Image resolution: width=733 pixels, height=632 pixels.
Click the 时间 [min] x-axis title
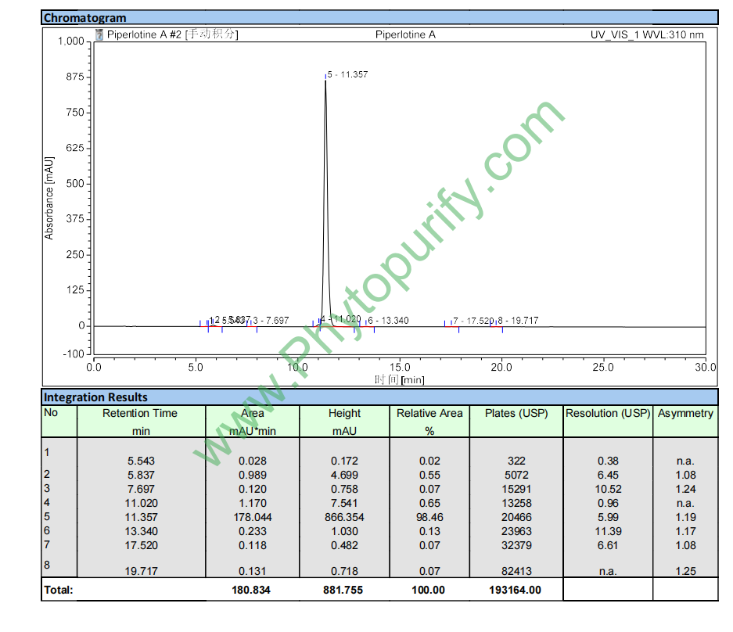click(x=399, y=379)
